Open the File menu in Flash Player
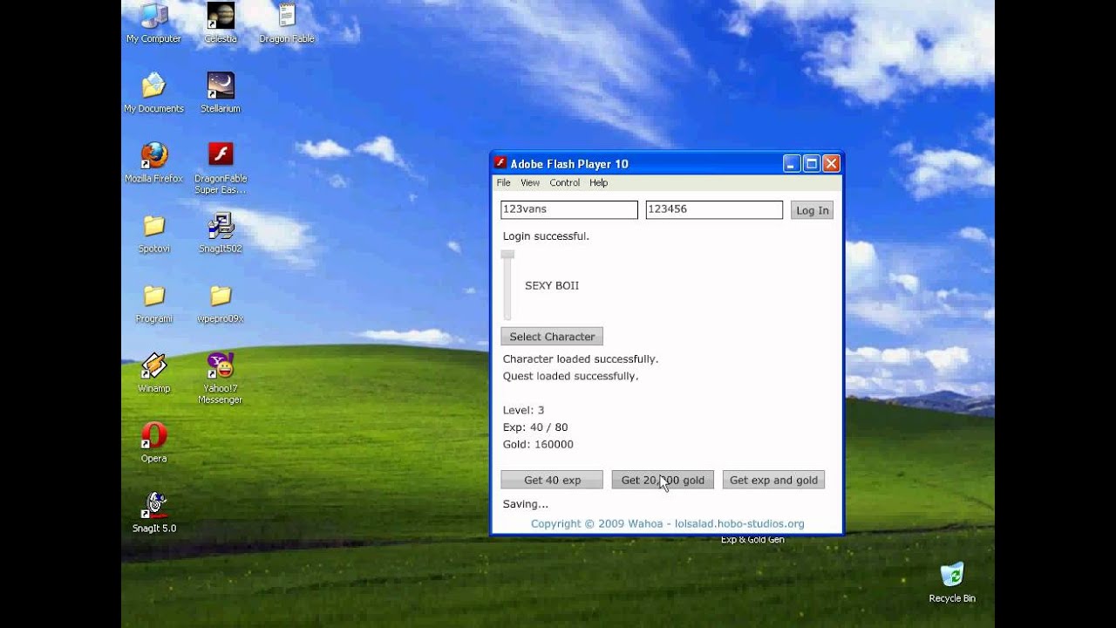The width and height of the screenshot is (1116, 628). 503,183
